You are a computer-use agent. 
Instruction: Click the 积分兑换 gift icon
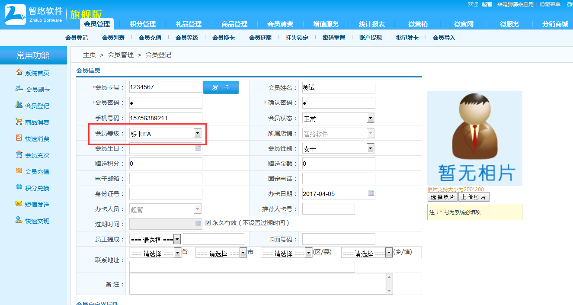(x=19, y=187)
